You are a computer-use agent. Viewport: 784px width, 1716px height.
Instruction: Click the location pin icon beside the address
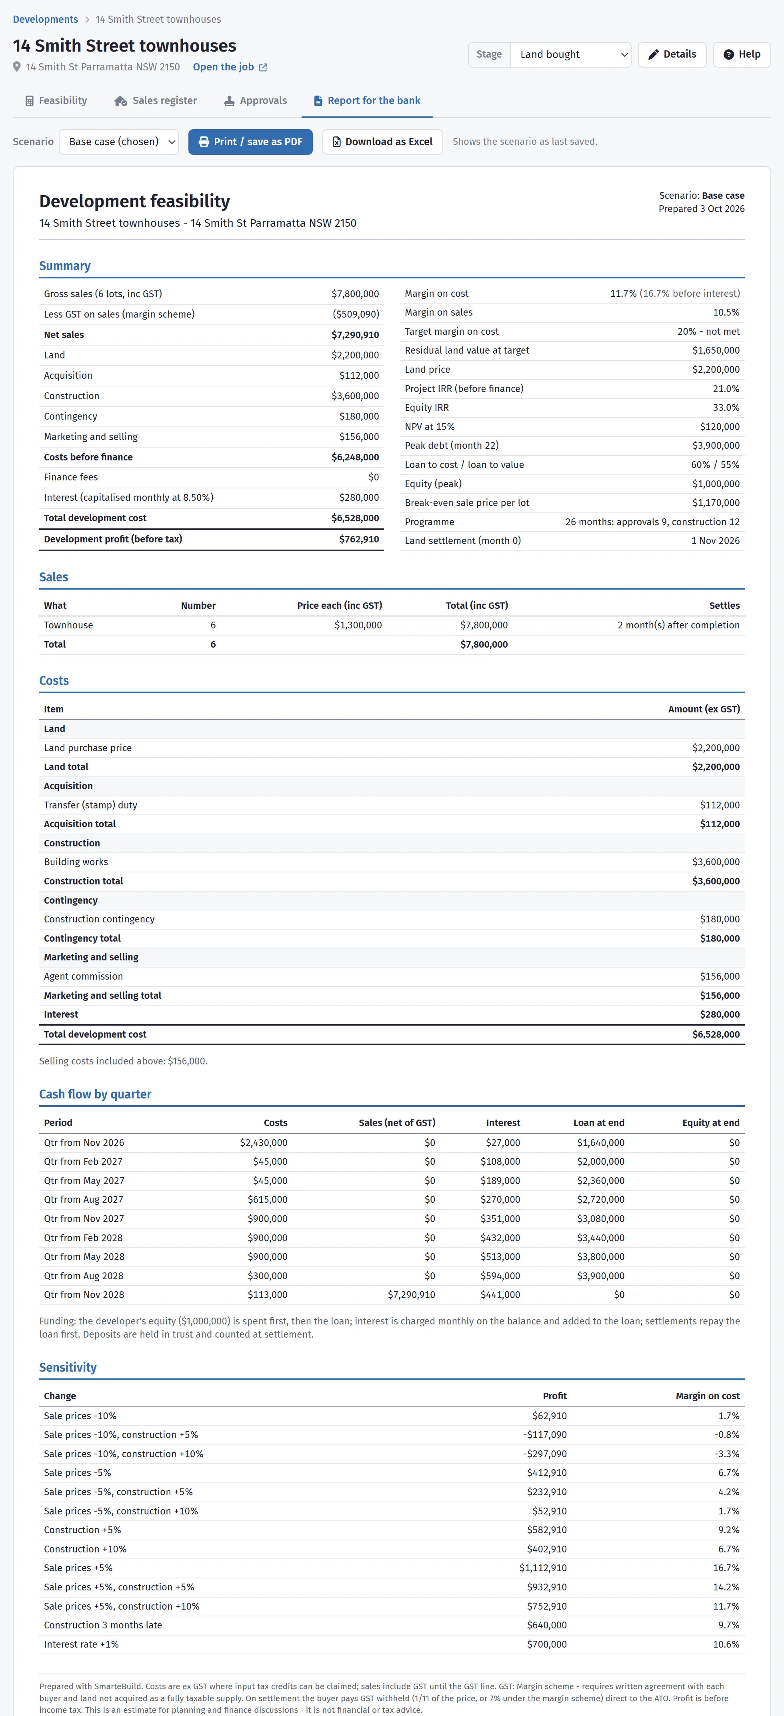[17, 67]
